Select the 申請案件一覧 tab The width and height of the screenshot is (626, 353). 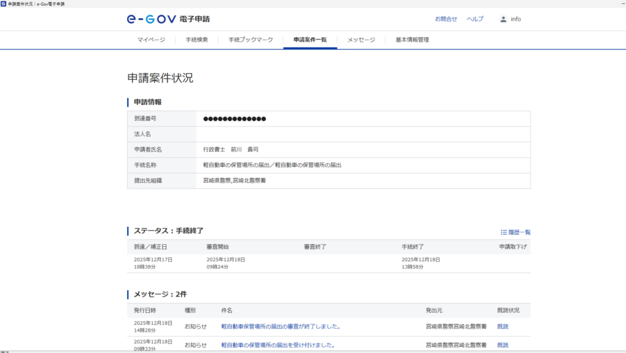pos(310,40)
